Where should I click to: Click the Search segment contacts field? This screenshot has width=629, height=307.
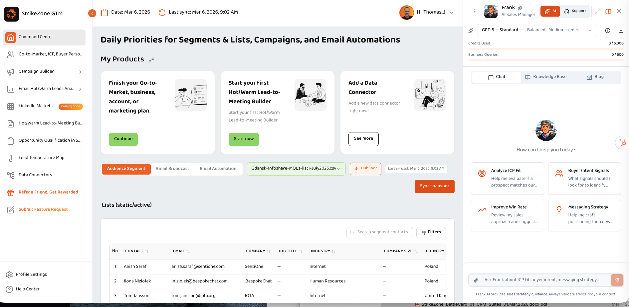point(380,232)
